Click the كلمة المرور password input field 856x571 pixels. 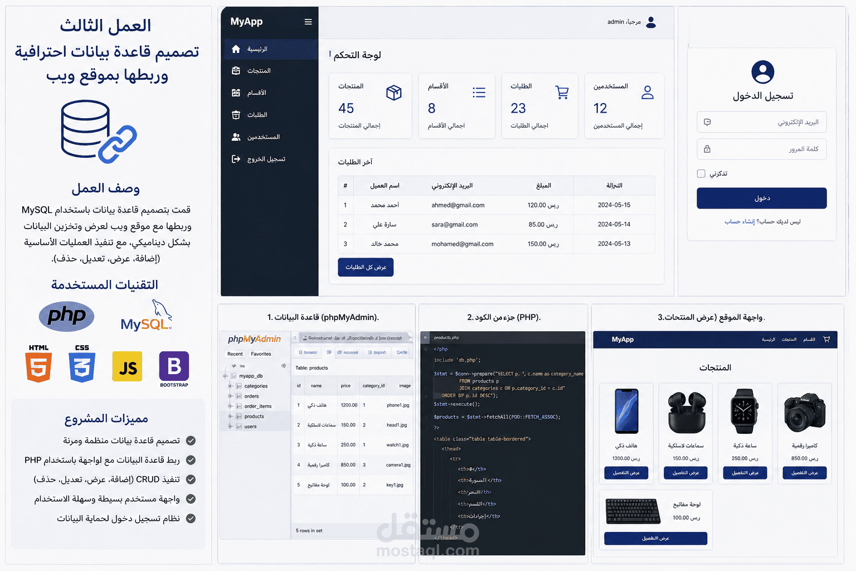[x=762, y=149]
